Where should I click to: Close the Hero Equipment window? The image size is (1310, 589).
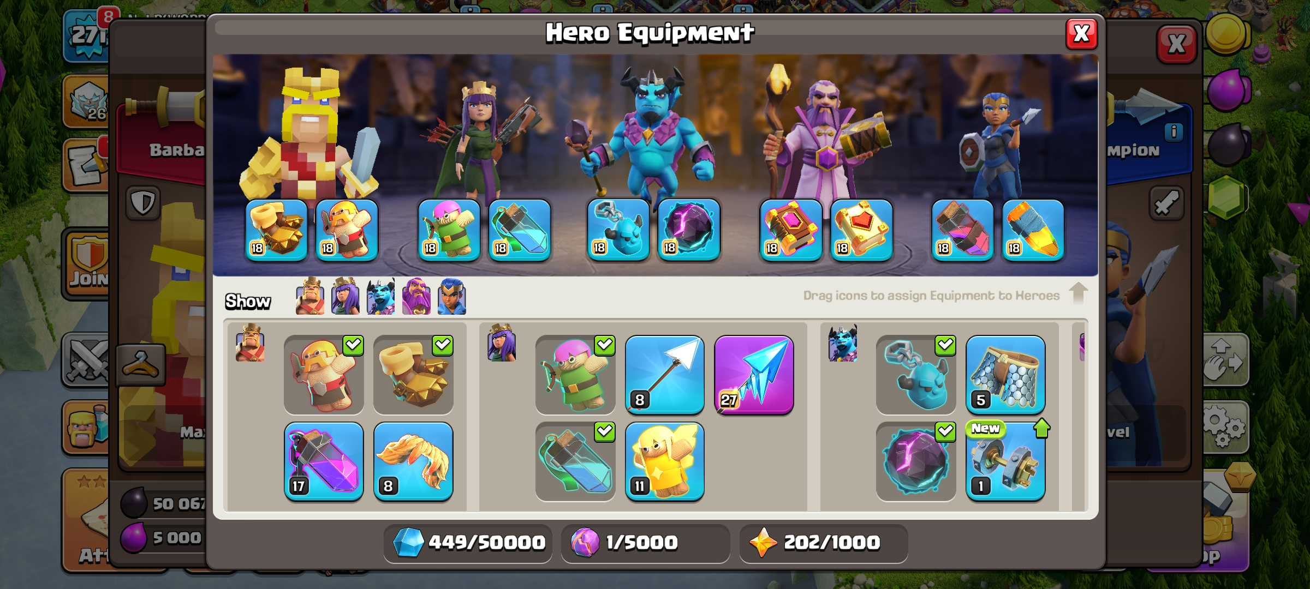(x=1081, y=34)
